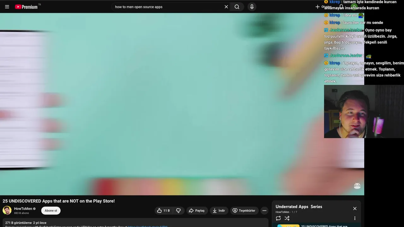
Task: Click the streamer webcam overlay
Action: (364, 112)
